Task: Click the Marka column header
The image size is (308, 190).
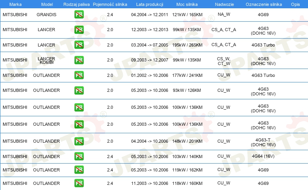Action: (x=15, y=4)
